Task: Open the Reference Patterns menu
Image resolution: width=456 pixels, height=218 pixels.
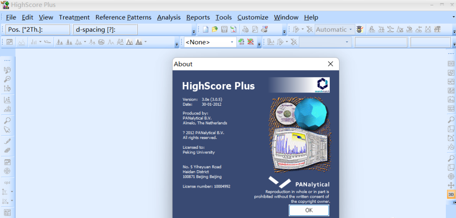Action: point(123,17)
